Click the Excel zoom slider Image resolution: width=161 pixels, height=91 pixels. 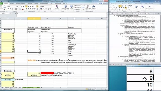click(x=101, y=89)
